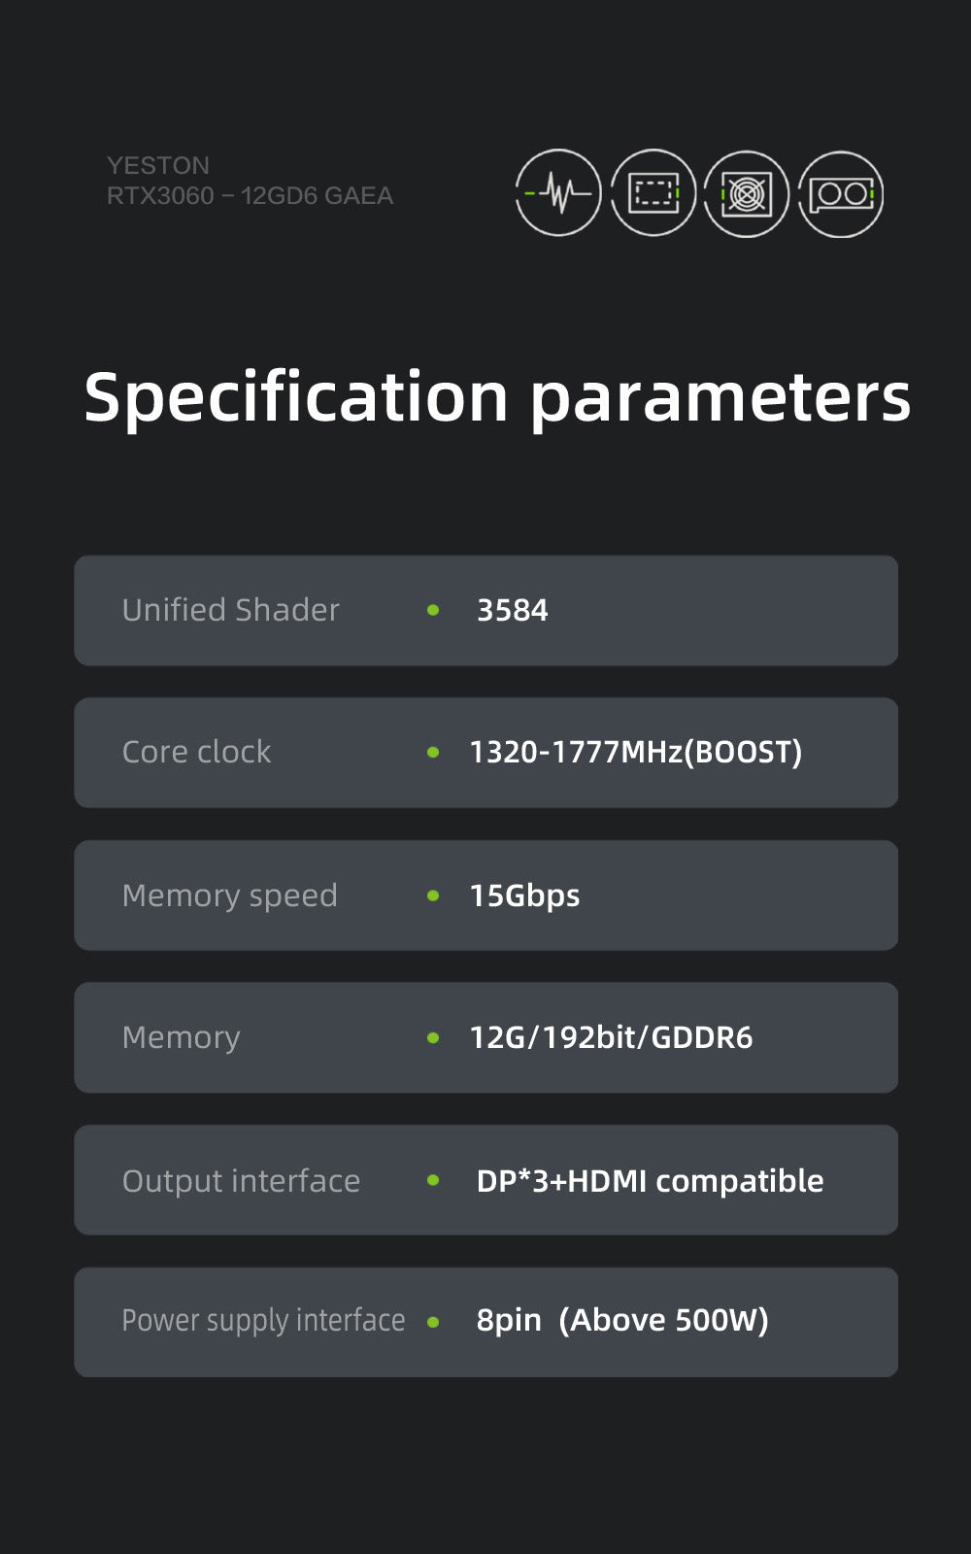Click the 3584 shader count value
This screenshot has height=1554, width=971.
pos(512,610)
